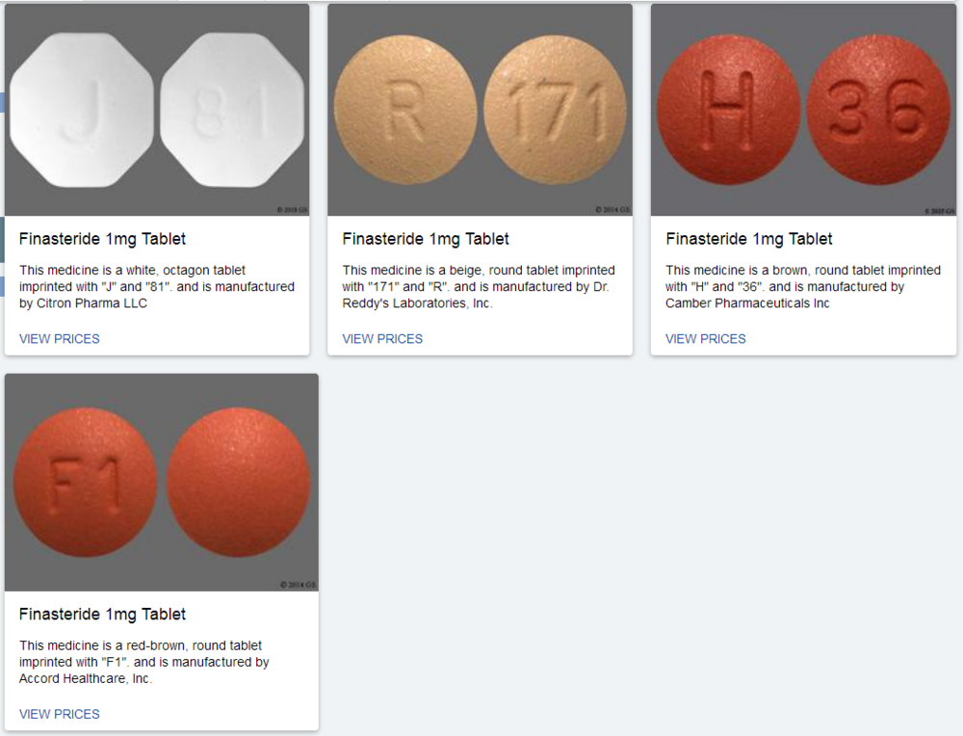This screenshot has width=963, height=736.
Task: Click the blank side of the red-brown tablet
Action: 239,482
